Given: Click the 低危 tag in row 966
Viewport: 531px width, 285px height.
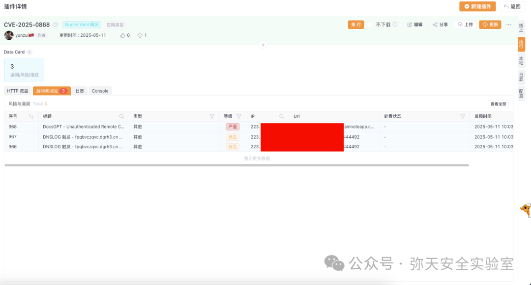Looking at the screenshot, I should [x=233, y=147].
